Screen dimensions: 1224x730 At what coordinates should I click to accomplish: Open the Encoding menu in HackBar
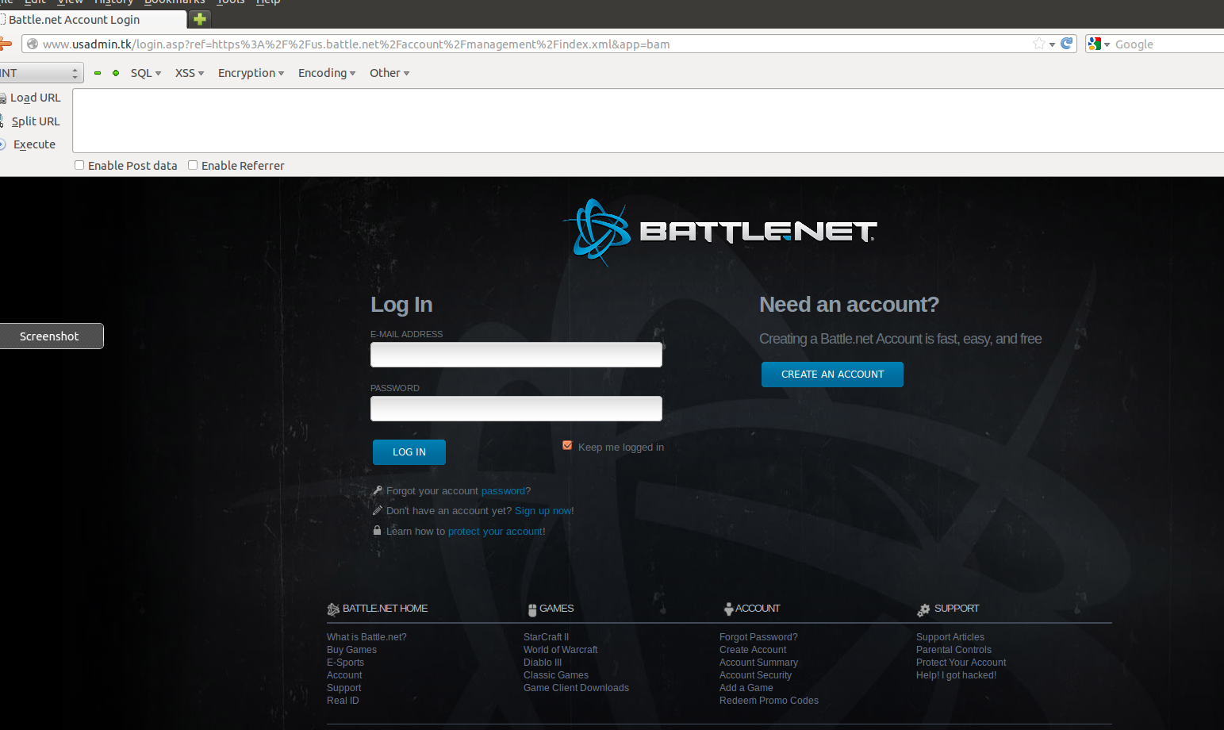pyautogui.click(x=326, y=73)
